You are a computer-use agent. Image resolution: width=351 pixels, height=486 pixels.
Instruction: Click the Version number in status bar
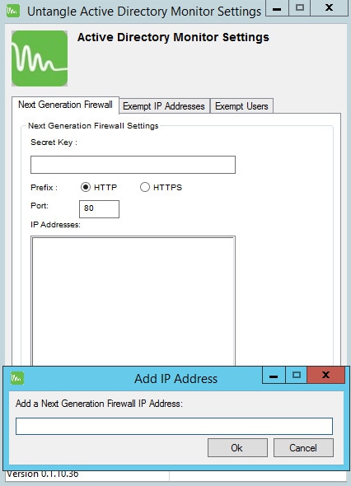43,474
